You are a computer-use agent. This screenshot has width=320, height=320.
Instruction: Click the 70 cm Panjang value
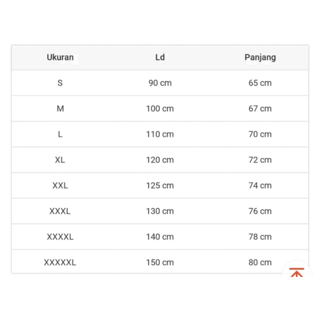[260, 134]
